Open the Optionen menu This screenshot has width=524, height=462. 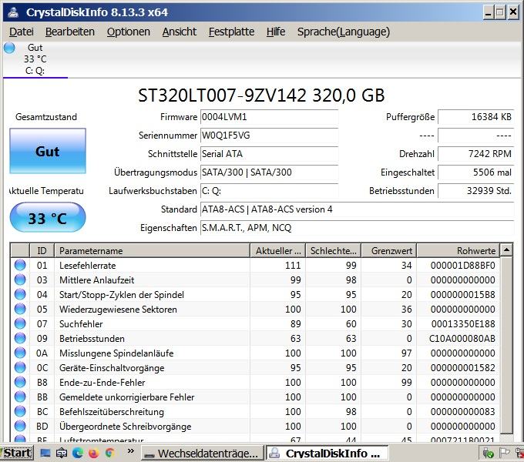tap(129, 32)
